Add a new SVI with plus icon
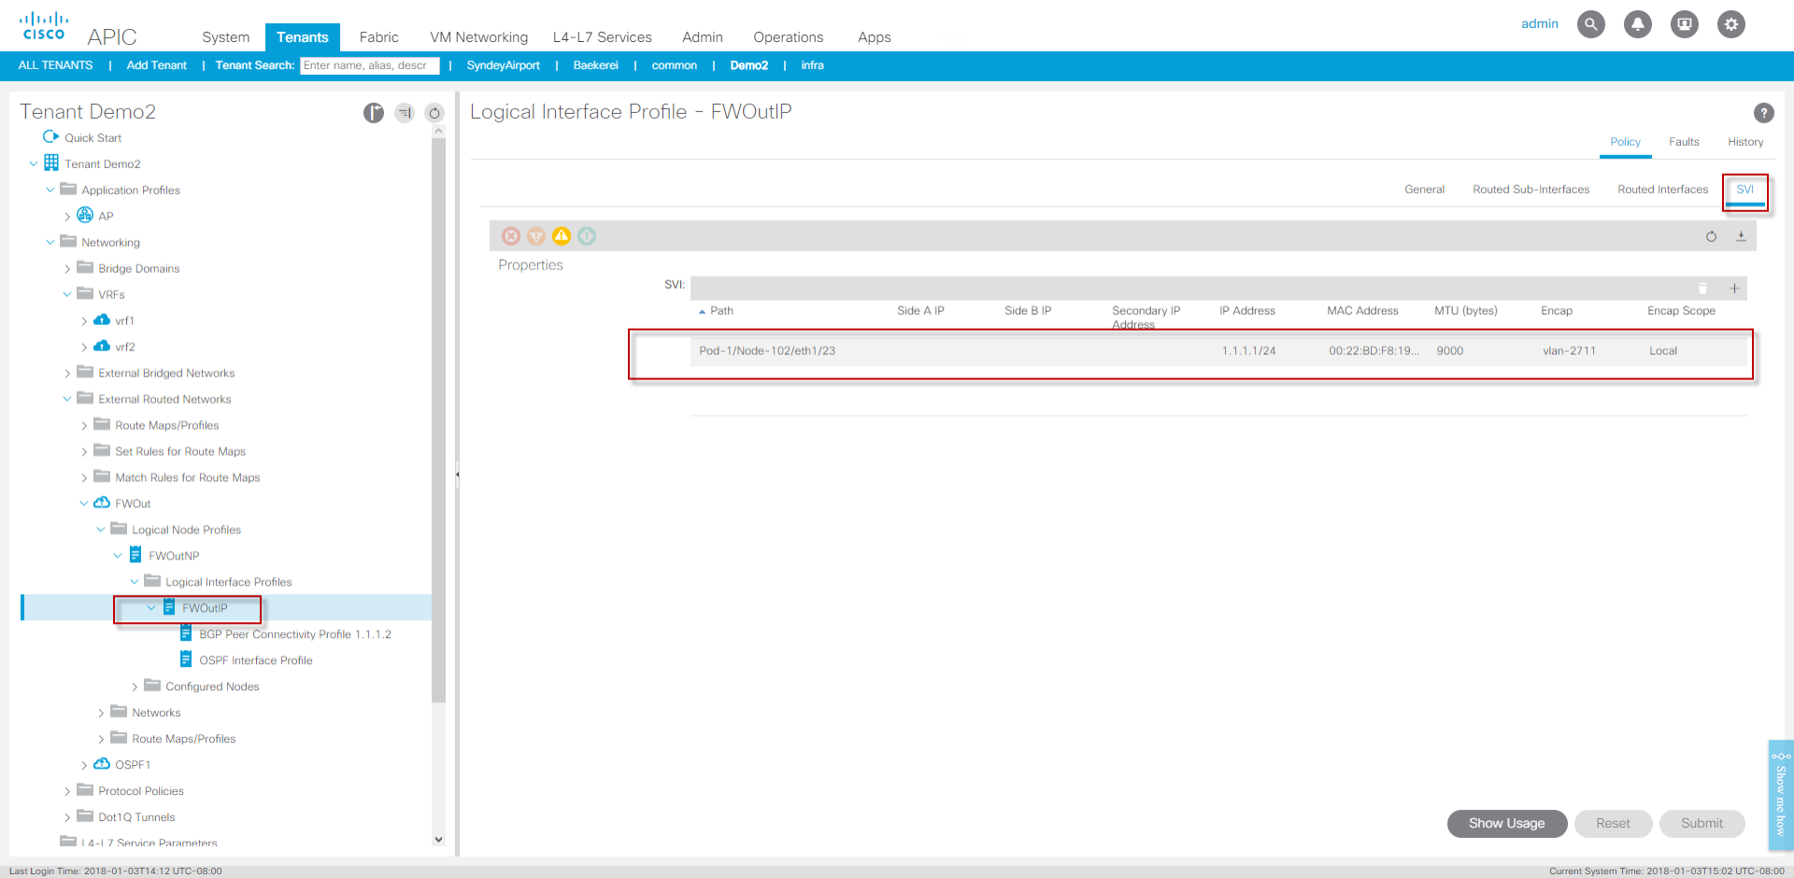The width and height of the screenshot is (1794, 878). (x=1734, y=289)
